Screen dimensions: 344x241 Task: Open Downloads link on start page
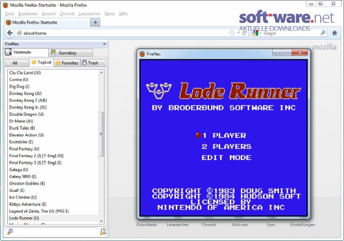tap(146, 225)
